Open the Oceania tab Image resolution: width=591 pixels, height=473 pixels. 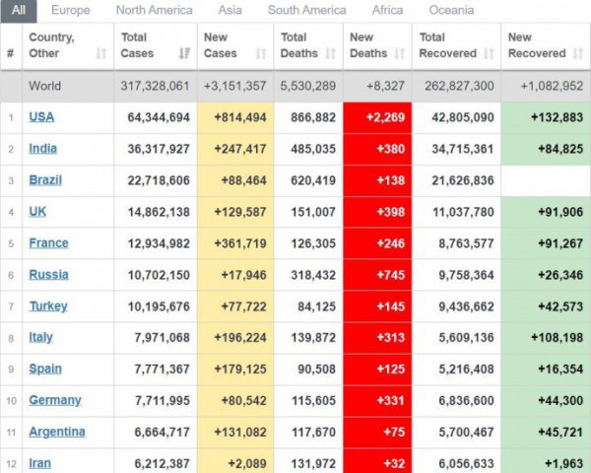tap(451, 11)
